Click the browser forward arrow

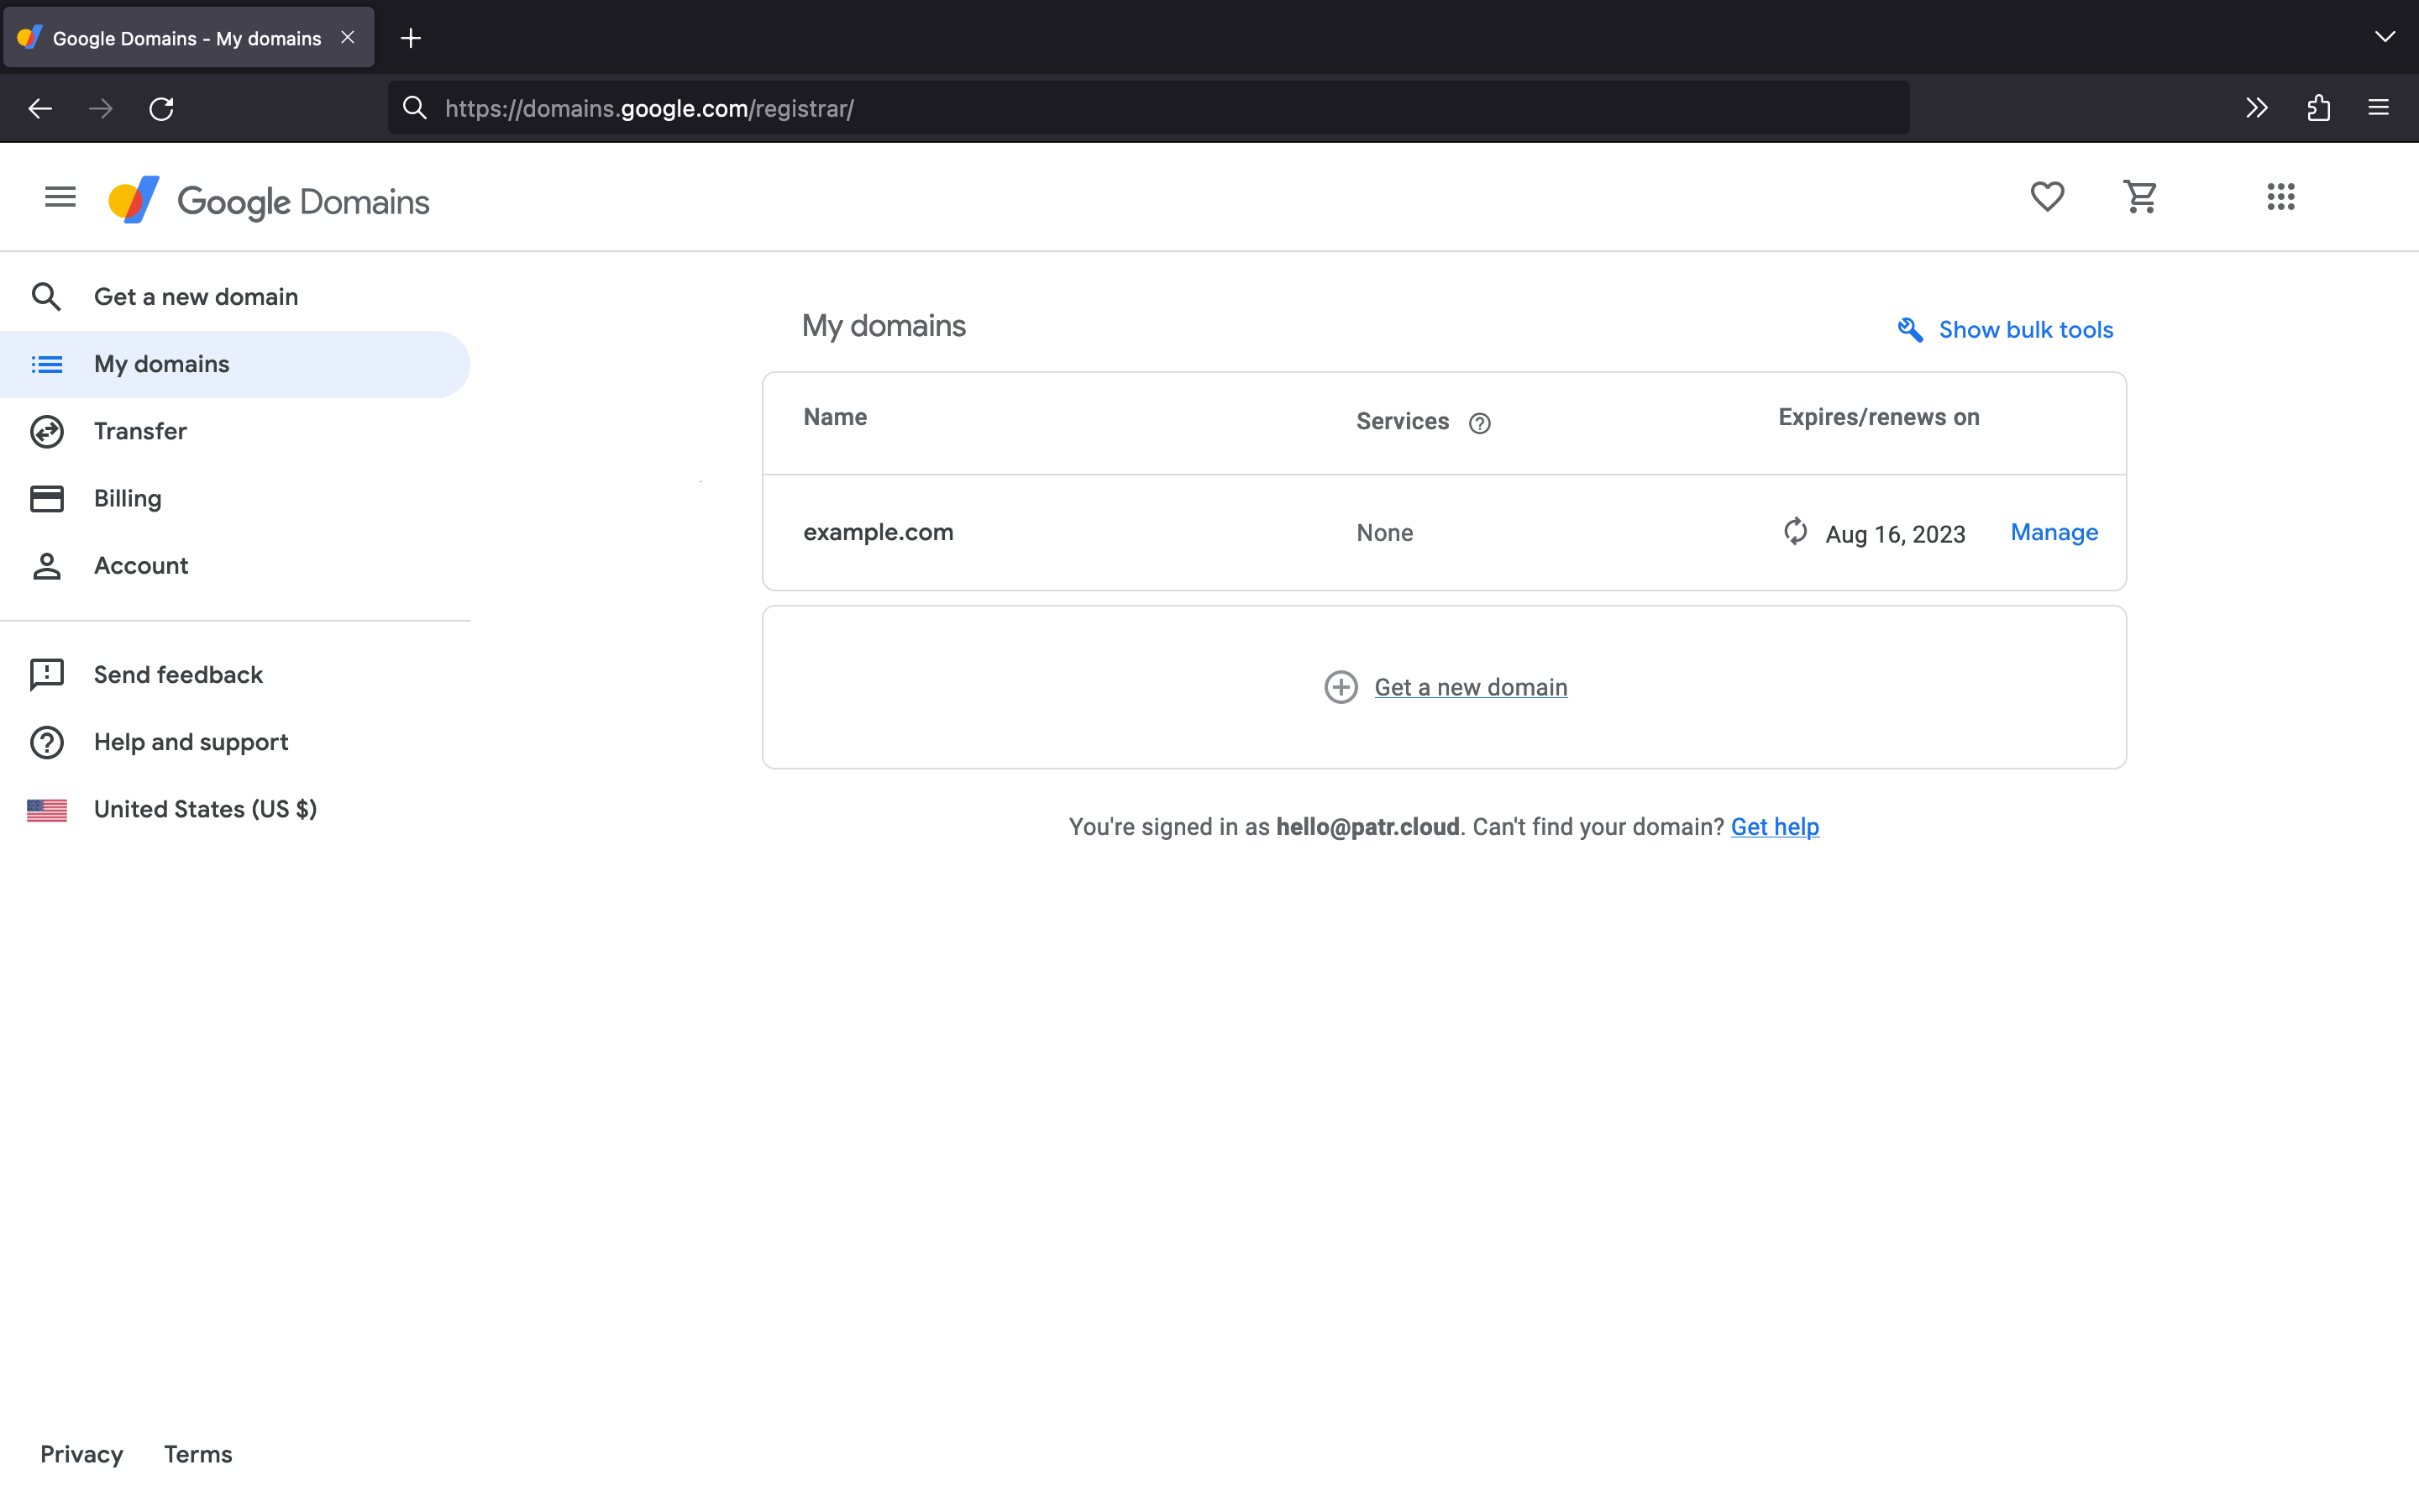101,108
